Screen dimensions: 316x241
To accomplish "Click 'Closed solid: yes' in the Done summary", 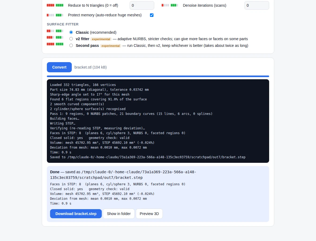I will click(90, 189).
